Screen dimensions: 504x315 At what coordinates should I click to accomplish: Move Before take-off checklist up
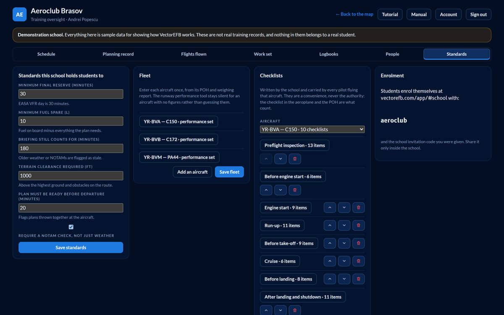click(330, 243)
